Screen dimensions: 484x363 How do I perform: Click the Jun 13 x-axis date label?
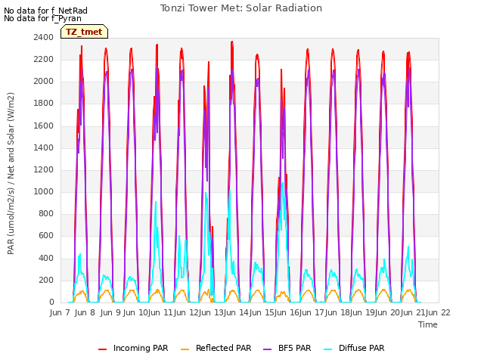point(212,312)
